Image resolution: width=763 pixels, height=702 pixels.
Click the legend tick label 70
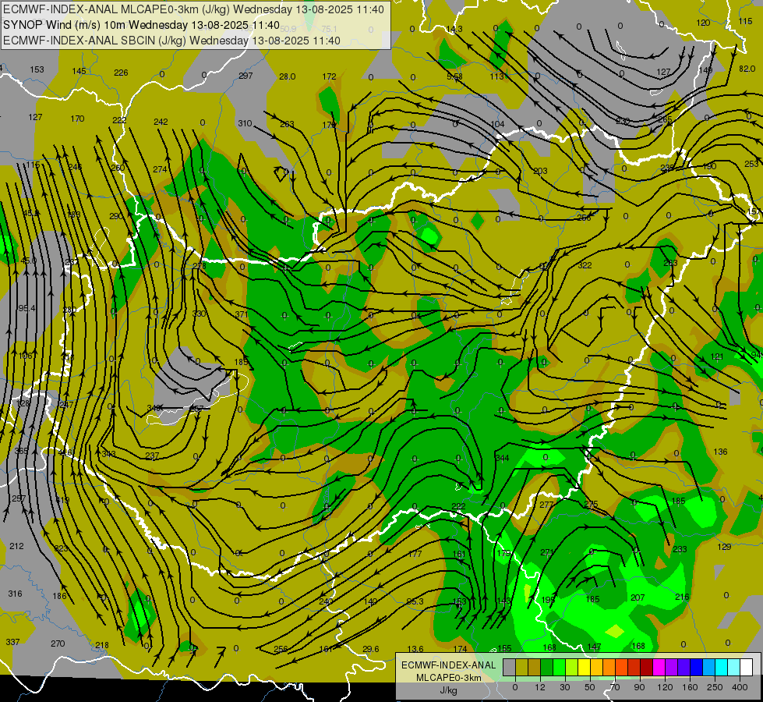[x=615, y=687]
